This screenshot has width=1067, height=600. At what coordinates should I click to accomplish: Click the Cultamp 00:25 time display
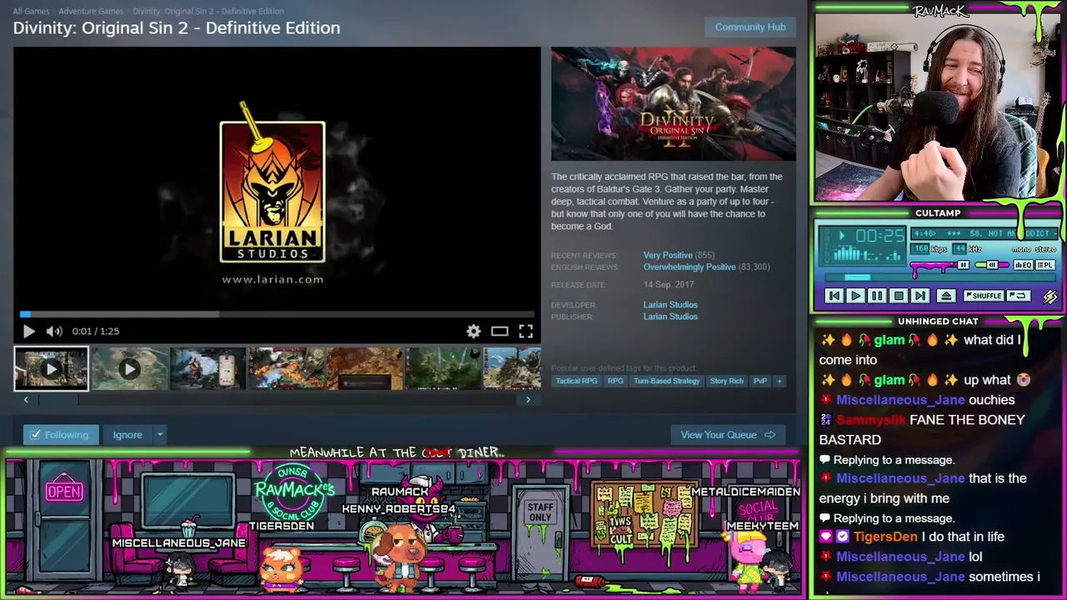(x=879, y=237)
